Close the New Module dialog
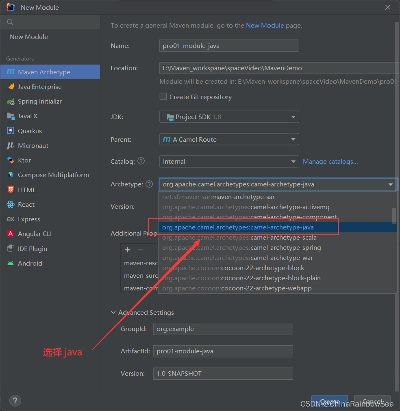The height and width of the screenshot is (411, 400). 388,7
